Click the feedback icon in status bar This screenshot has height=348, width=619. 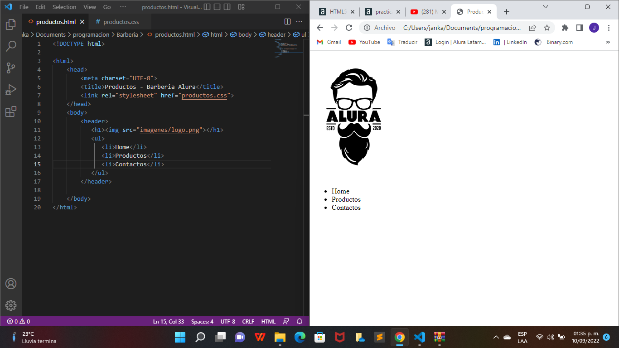tap(286, 321)
